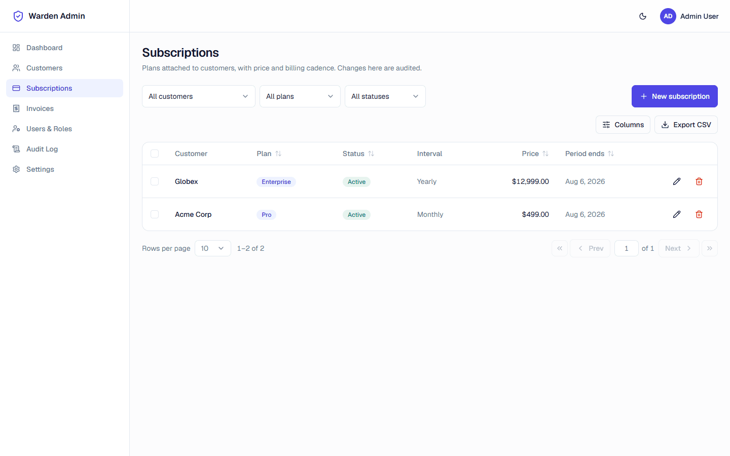The height and width of the screenshot is (456, 730).
Task: Delete the Globex subscription trash icon
Action: (x=699, y=181)
